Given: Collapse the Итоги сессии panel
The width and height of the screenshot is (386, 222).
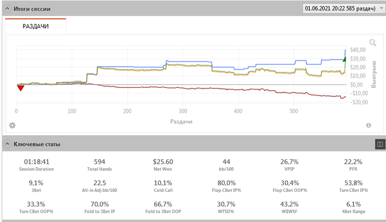Looking at the screenshot, I should click(7, 8).
